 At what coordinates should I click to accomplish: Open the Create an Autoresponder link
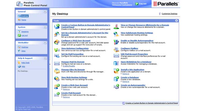point(133,85)
